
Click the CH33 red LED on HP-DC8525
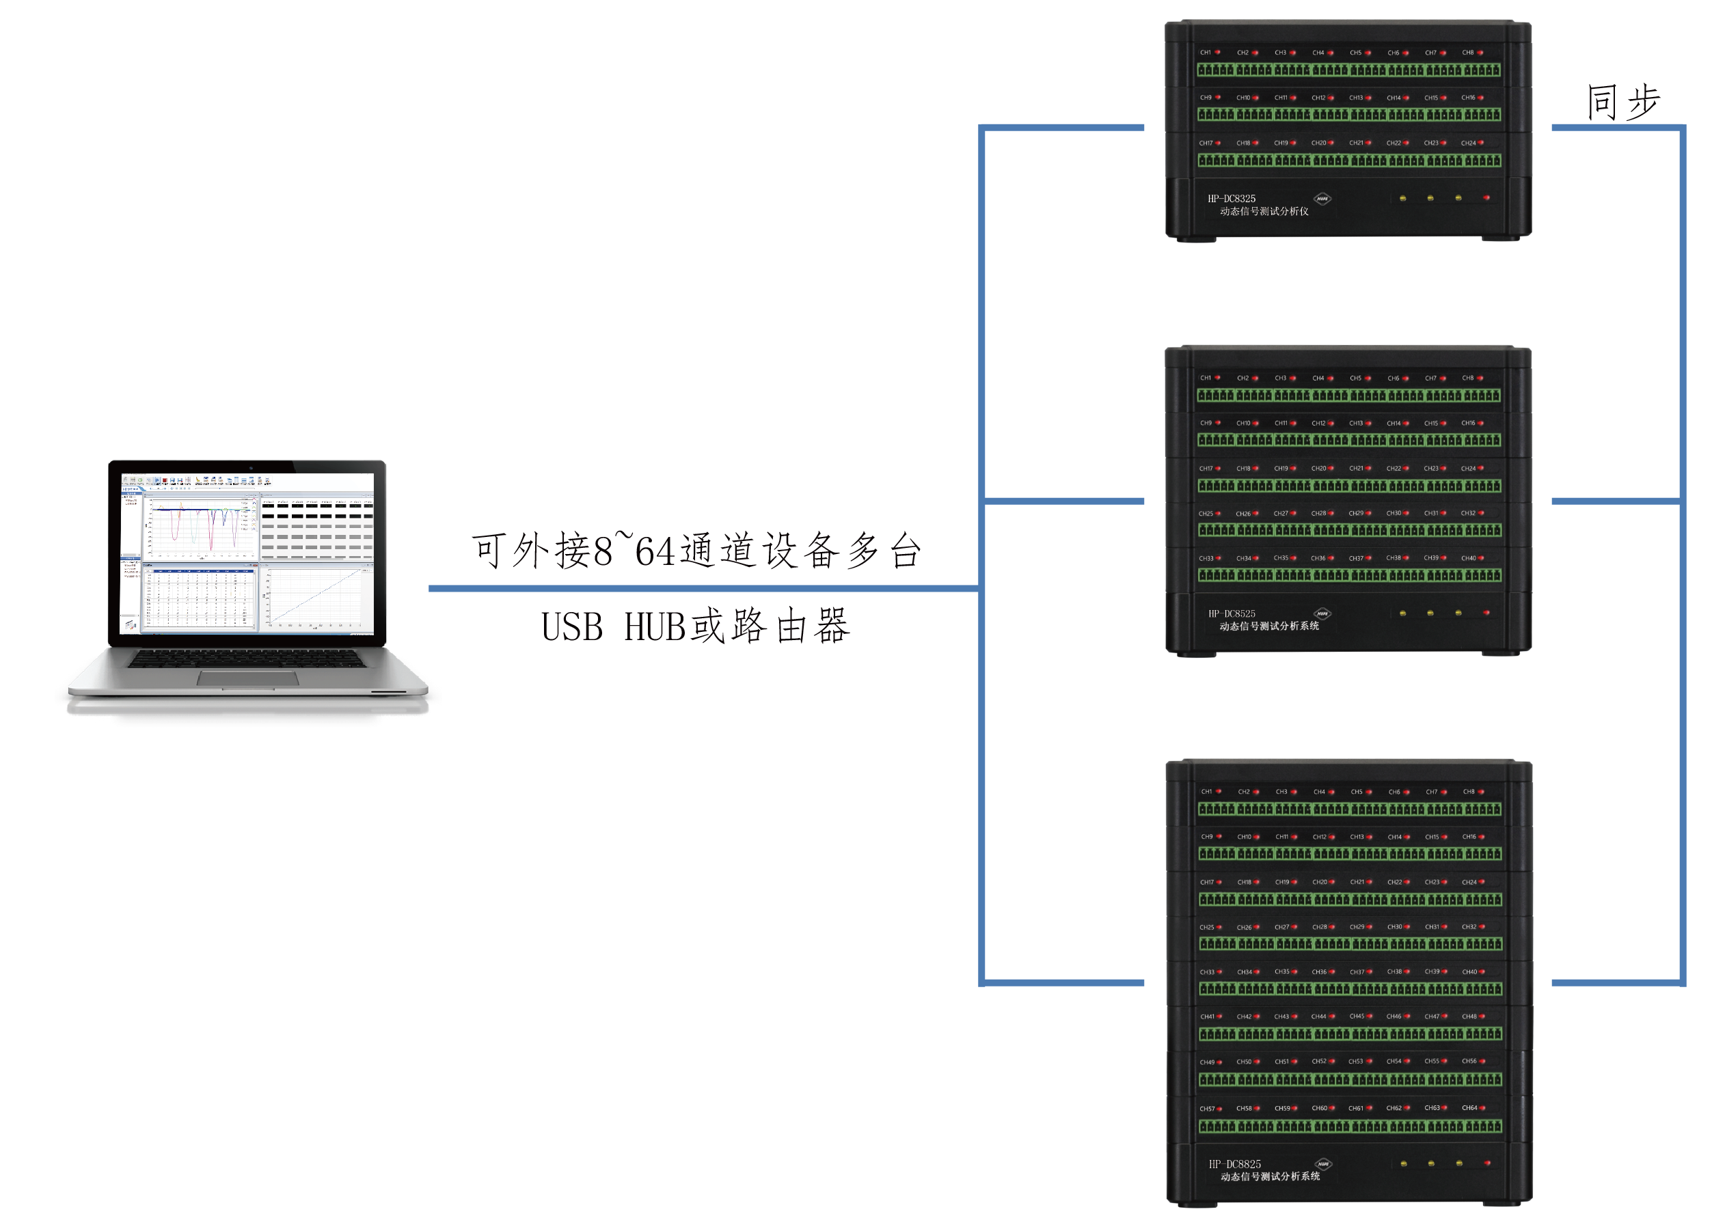point(1219,558)
